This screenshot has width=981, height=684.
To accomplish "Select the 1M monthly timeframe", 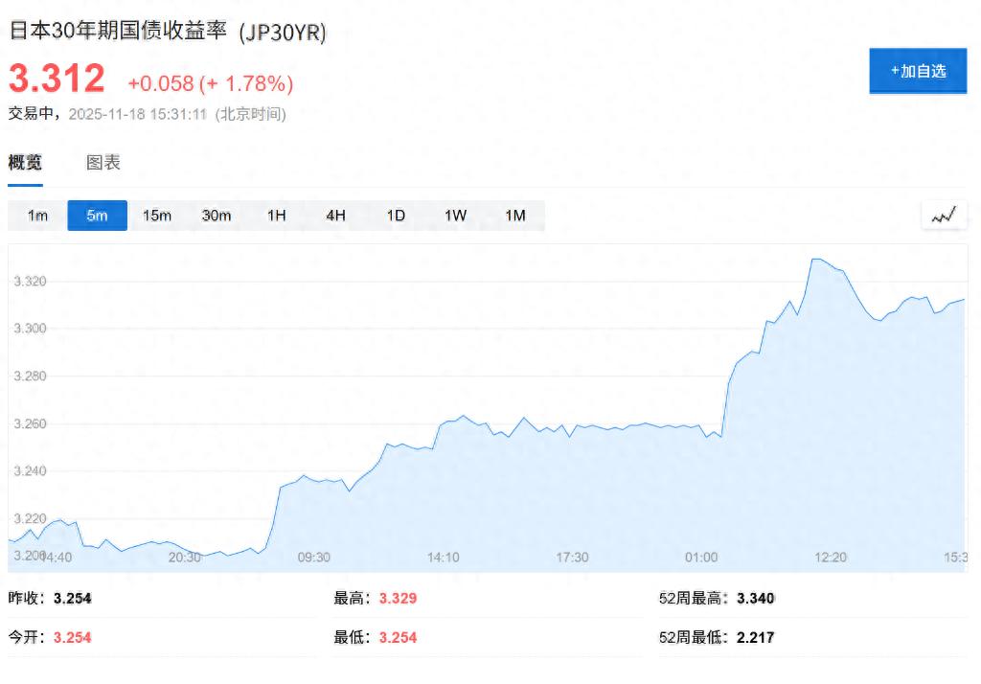I will [x=514, y=215].
